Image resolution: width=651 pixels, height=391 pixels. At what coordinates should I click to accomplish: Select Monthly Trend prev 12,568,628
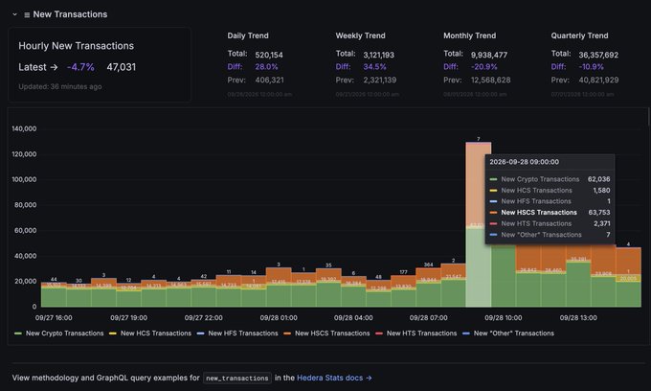[491, 80]
